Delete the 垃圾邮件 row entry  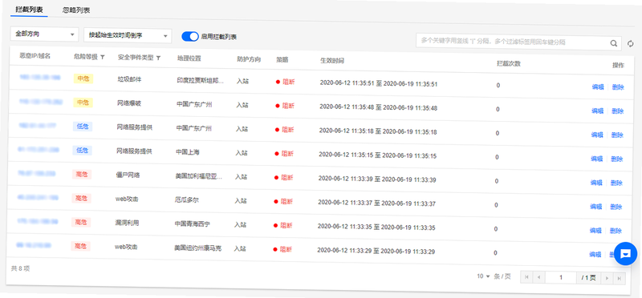pyautogui.click(x=618, y=87)
